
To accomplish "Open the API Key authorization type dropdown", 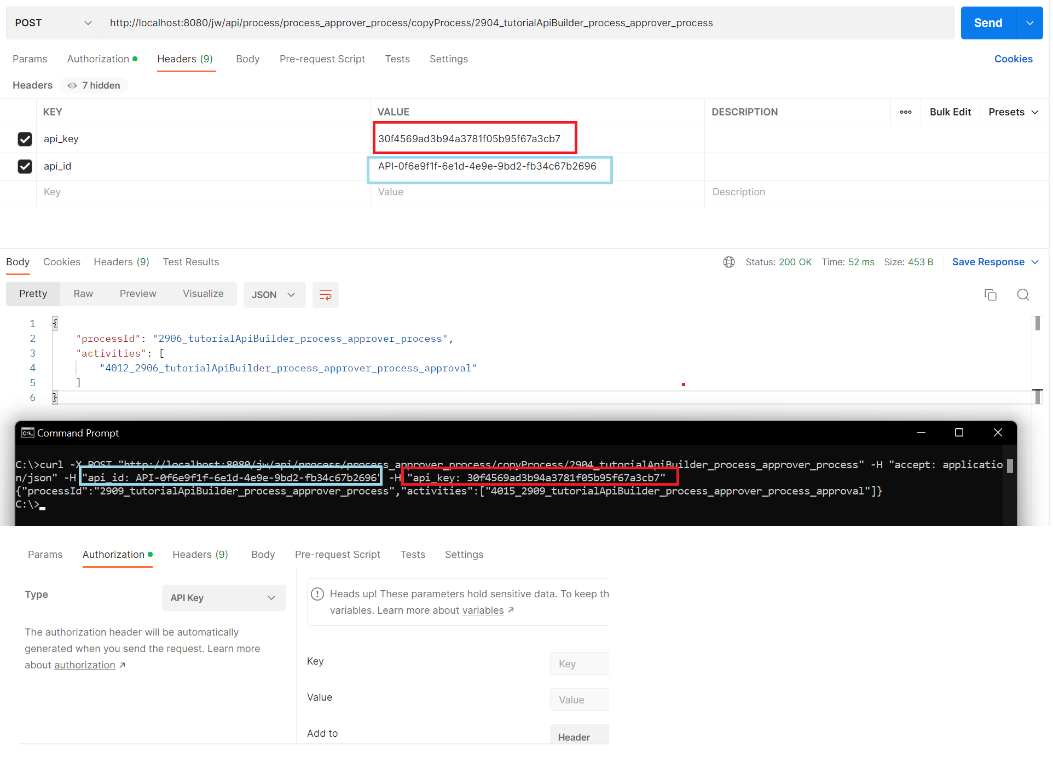I will tap(223, 598).
